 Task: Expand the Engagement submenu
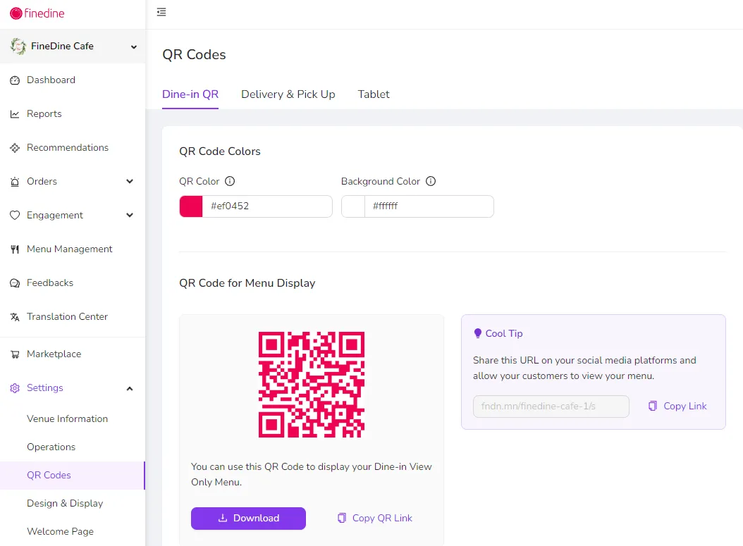[73, 216]
